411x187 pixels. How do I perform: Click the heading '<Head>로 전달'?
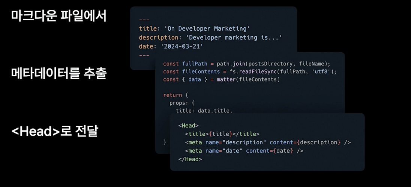click(x=55, y=131)
